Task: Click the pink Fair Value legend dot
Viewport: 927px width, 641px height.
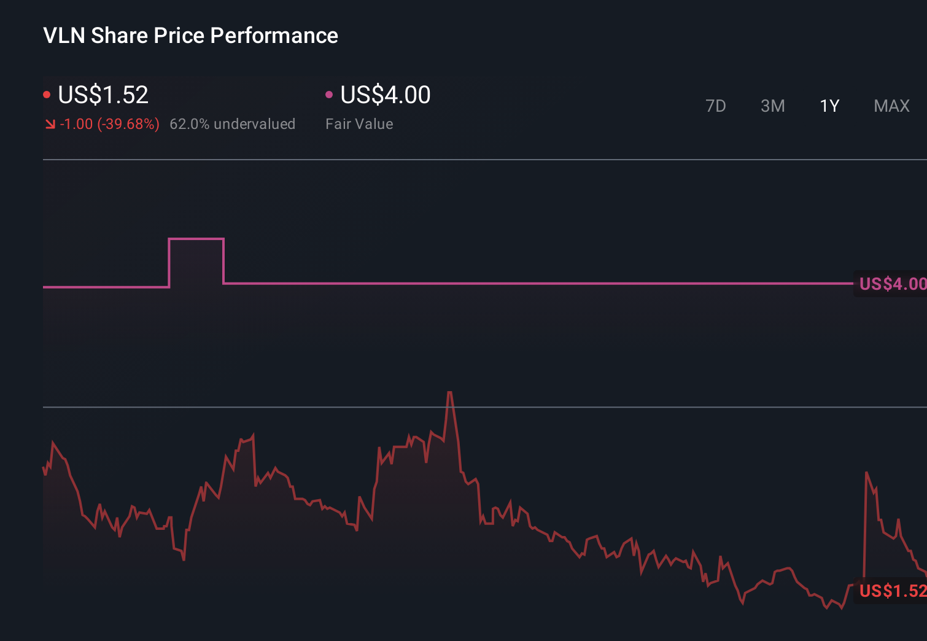Action: click(330, 93)
